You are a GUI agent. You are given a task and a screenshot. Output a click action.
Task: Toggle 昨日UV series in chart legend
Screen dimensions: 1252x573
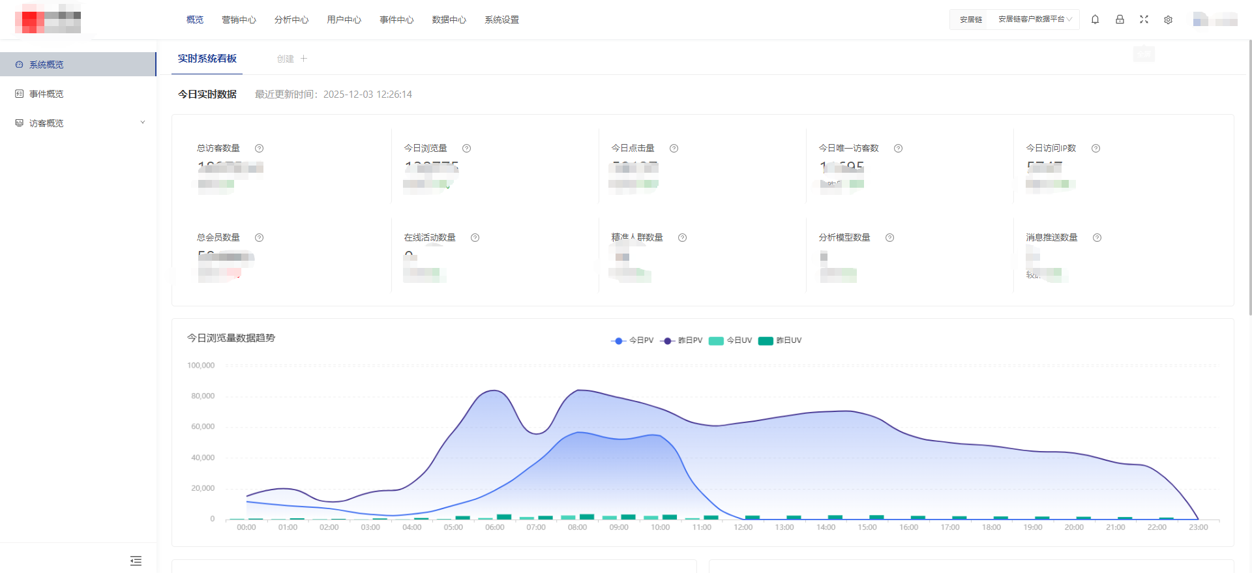click(780, 340)
